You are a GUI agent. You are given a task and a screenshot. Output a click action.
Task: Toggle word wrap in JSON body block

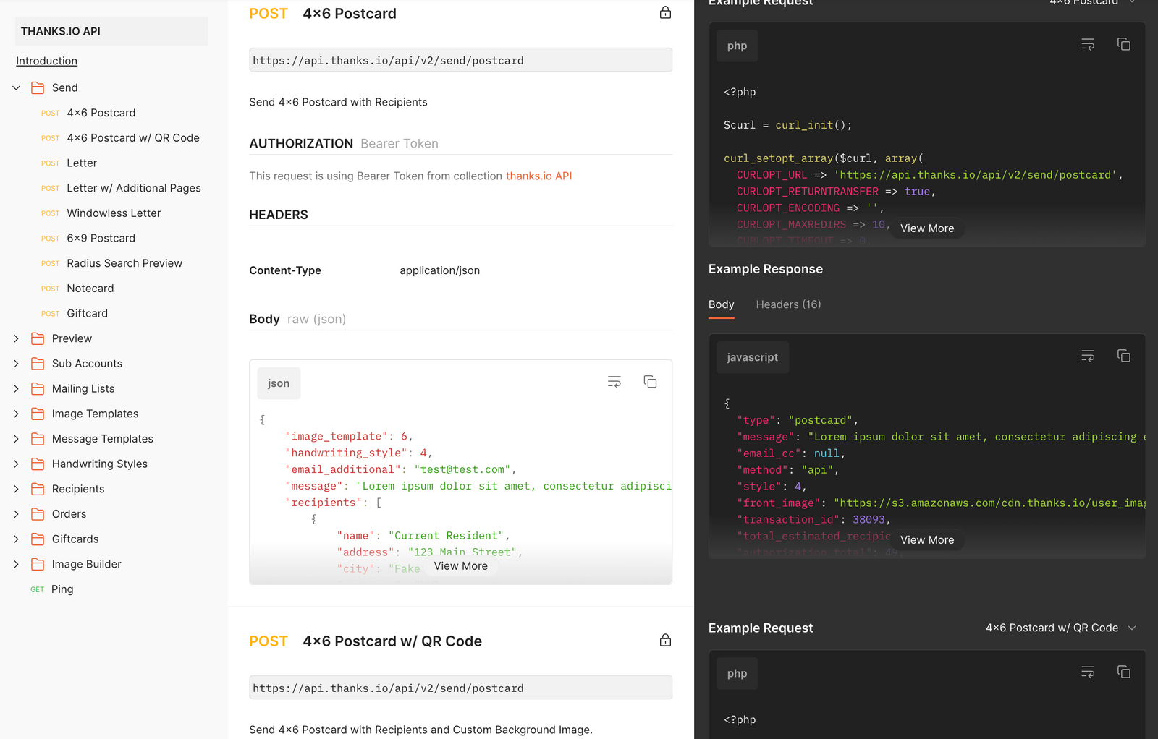614,382
